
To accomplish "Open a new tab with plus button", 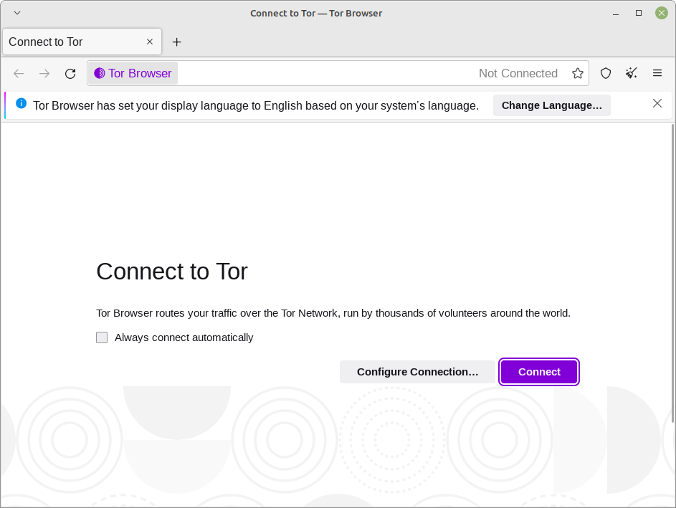I will 177,42.
